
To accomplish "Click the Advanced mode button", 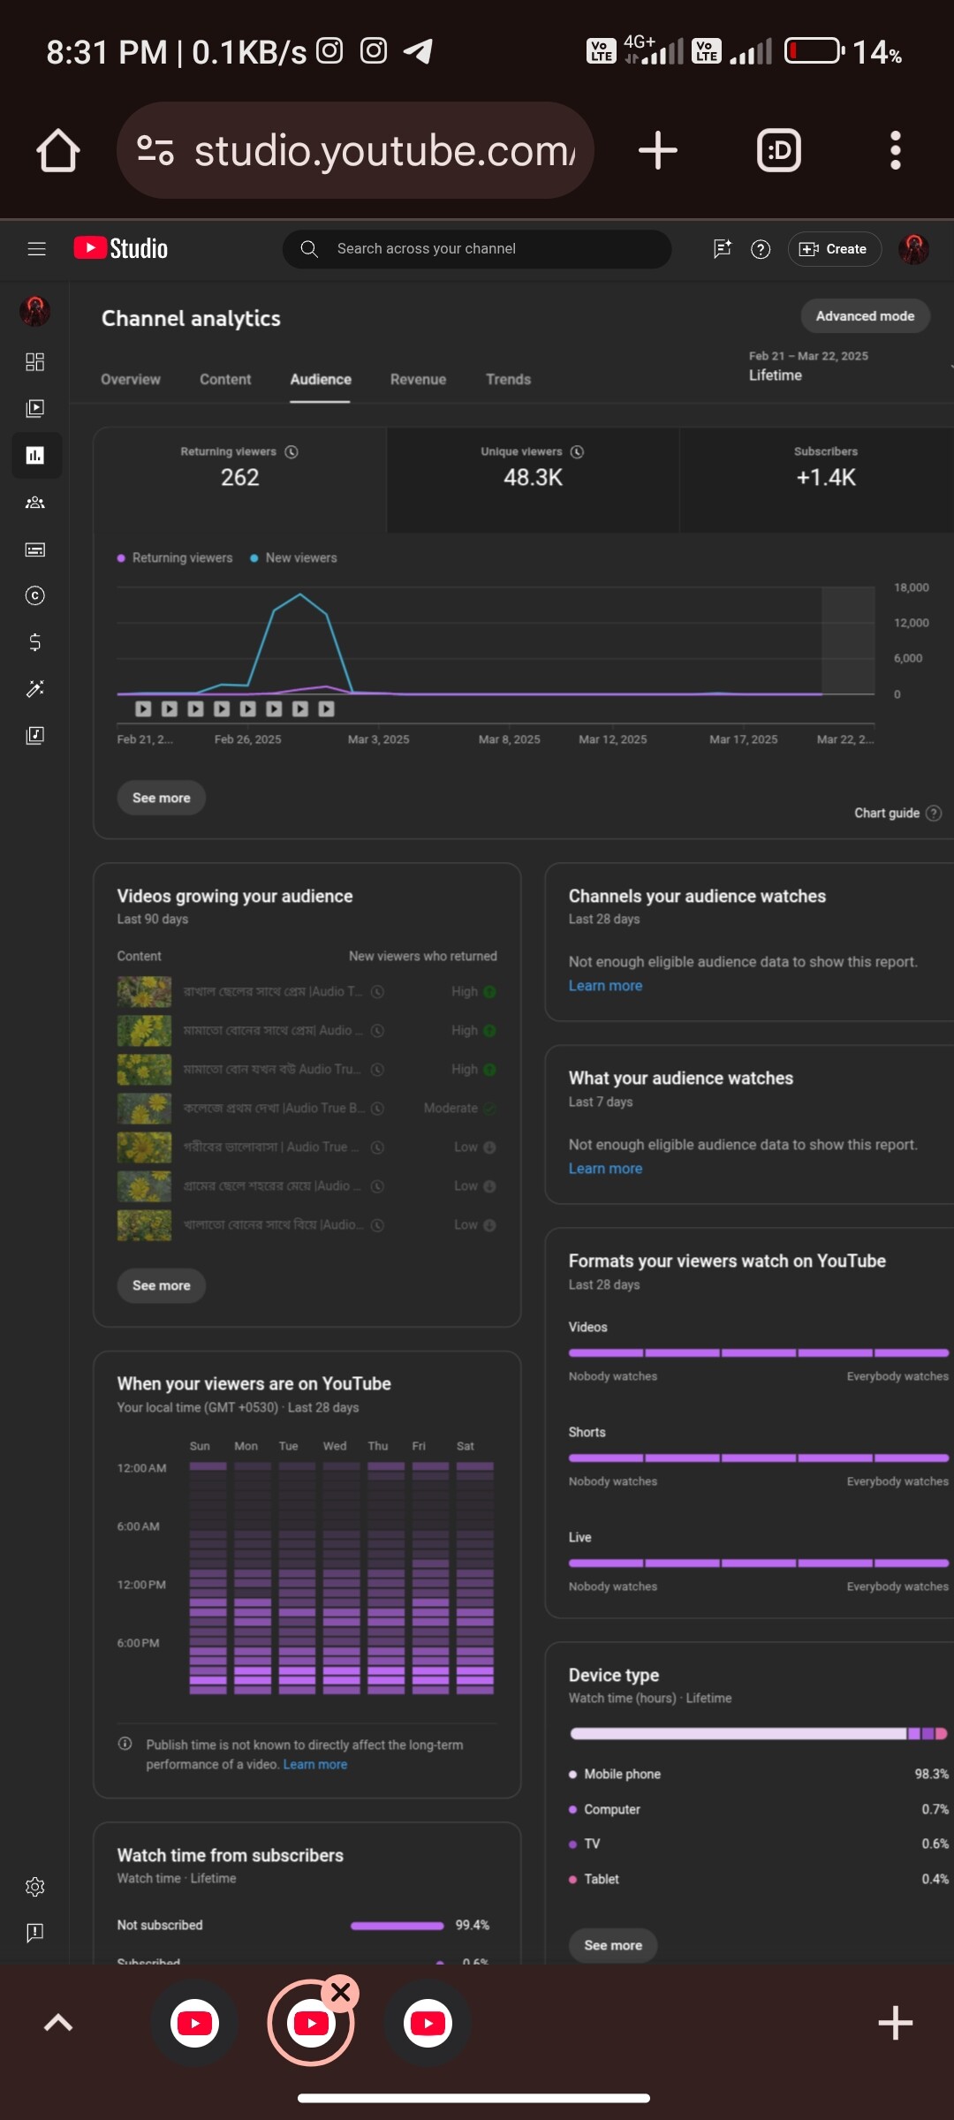I will pos(865,316).
